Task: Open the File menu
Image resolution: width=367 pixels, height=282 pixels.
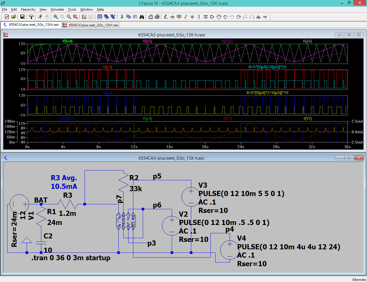Action: tap(5, 9)
